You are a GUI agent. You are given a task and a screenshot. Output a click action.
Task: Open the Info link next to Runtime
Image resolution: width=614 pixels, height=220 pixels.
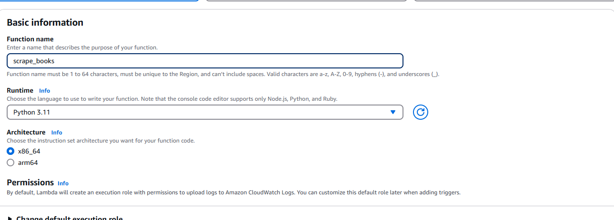(44, 90)
